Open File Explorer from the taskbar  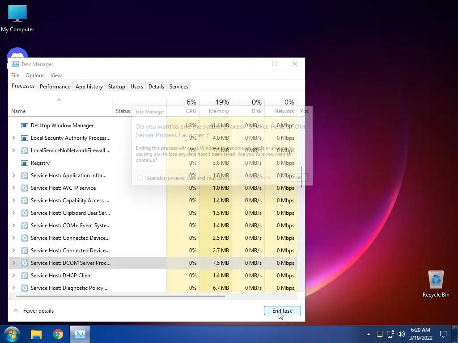(36, 334)
